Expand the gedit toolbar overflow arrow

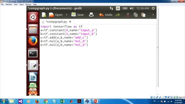[153, 15]
